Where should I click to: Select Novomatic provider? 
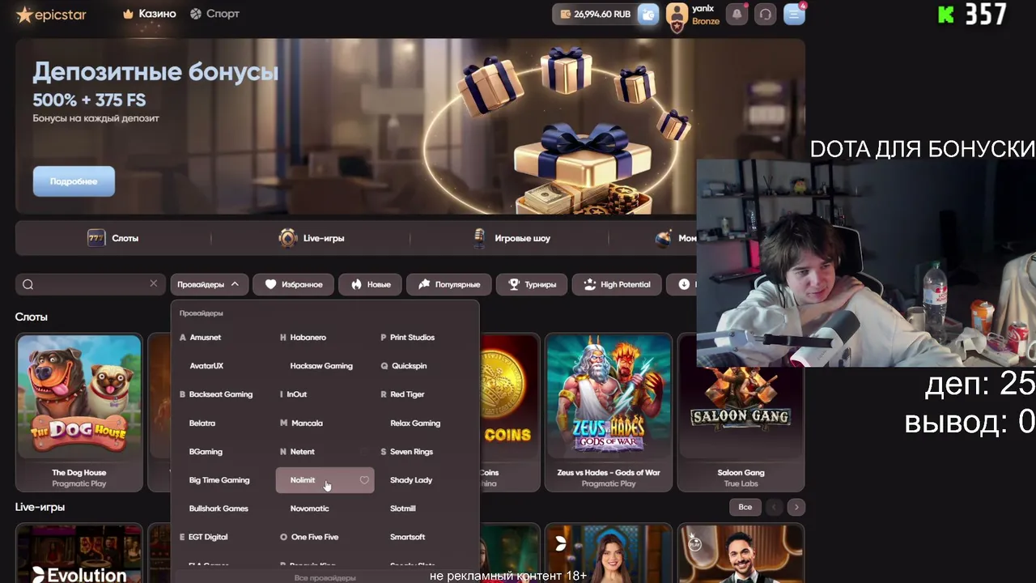(x=310, y=509)
